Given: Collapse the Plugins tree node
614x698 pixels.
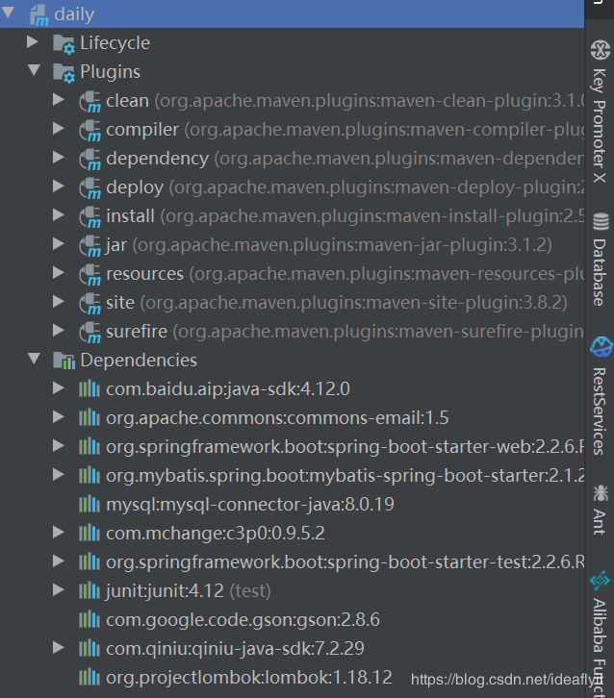Looking at the screenshot, I should 34,71.
